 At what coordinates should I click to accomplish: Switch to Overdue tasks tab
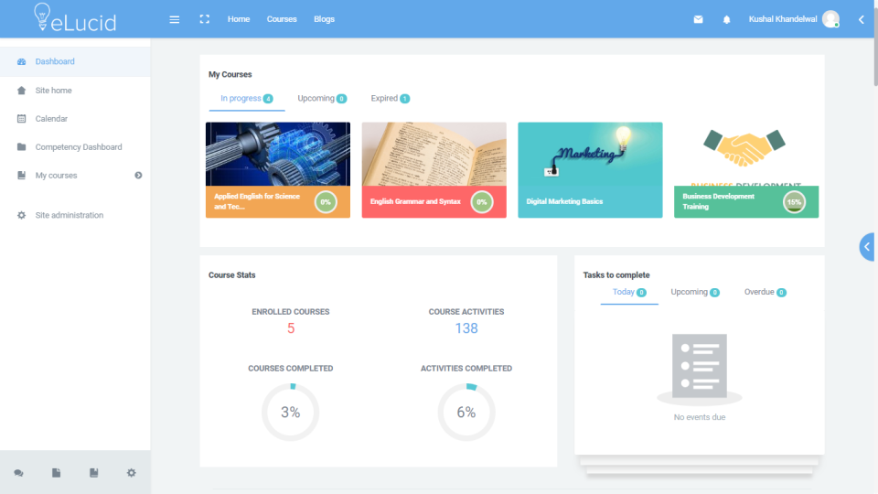765,293
